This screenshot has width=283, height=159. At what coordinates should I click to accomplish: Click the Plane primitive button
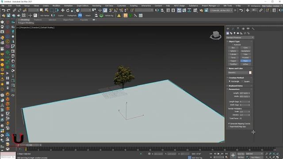tap(246, 61)
